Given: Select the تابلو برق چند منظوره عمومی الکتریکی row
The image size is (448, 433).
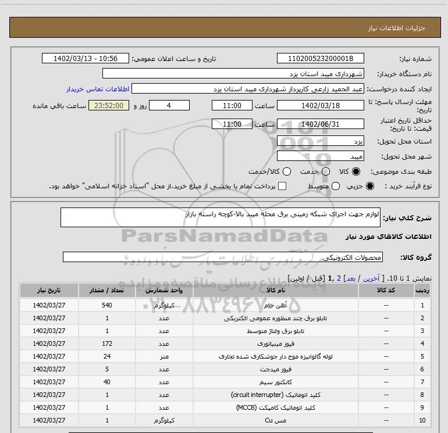Looking at the screenshot, I should [x=225, y=318].
